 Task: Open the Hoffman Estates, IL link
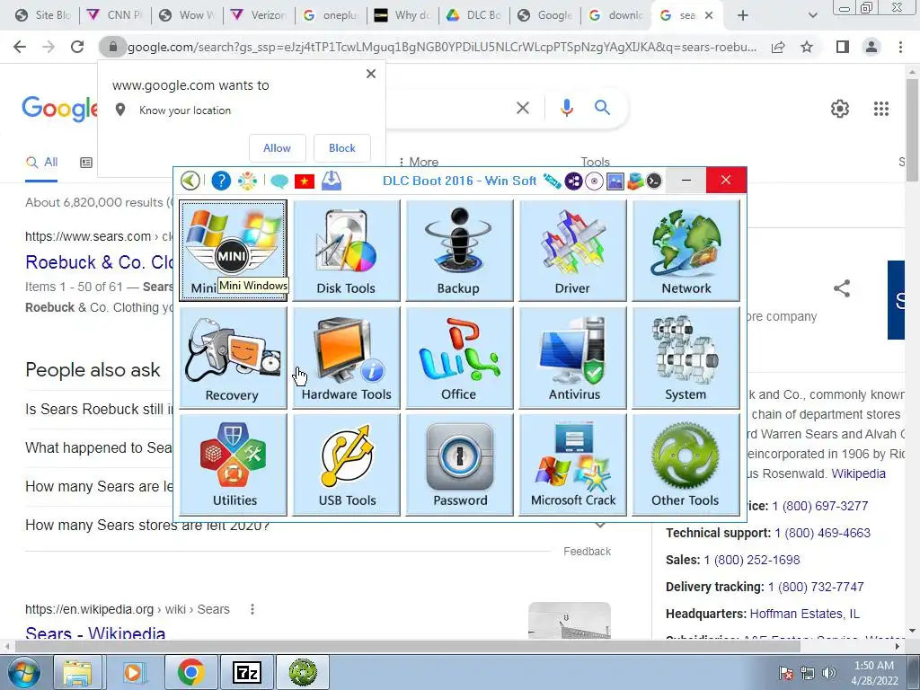tap(804, 614)
